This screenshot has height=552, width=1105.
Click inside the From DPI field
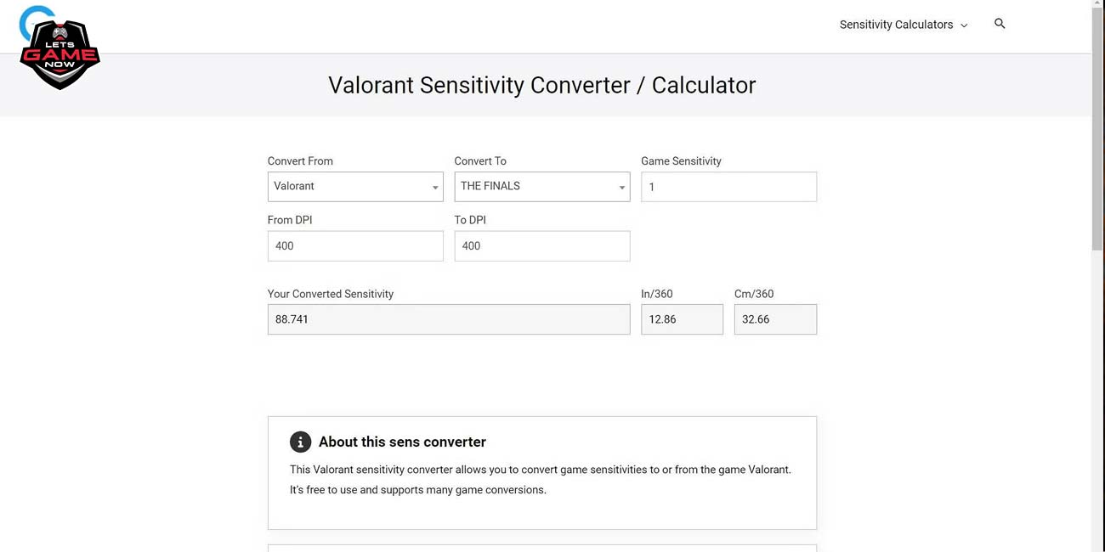[355, 246]
